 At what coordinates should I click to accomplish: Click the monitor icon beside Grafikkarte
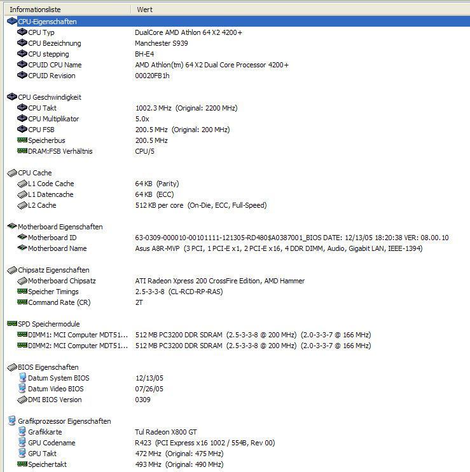tap(22, 431)
